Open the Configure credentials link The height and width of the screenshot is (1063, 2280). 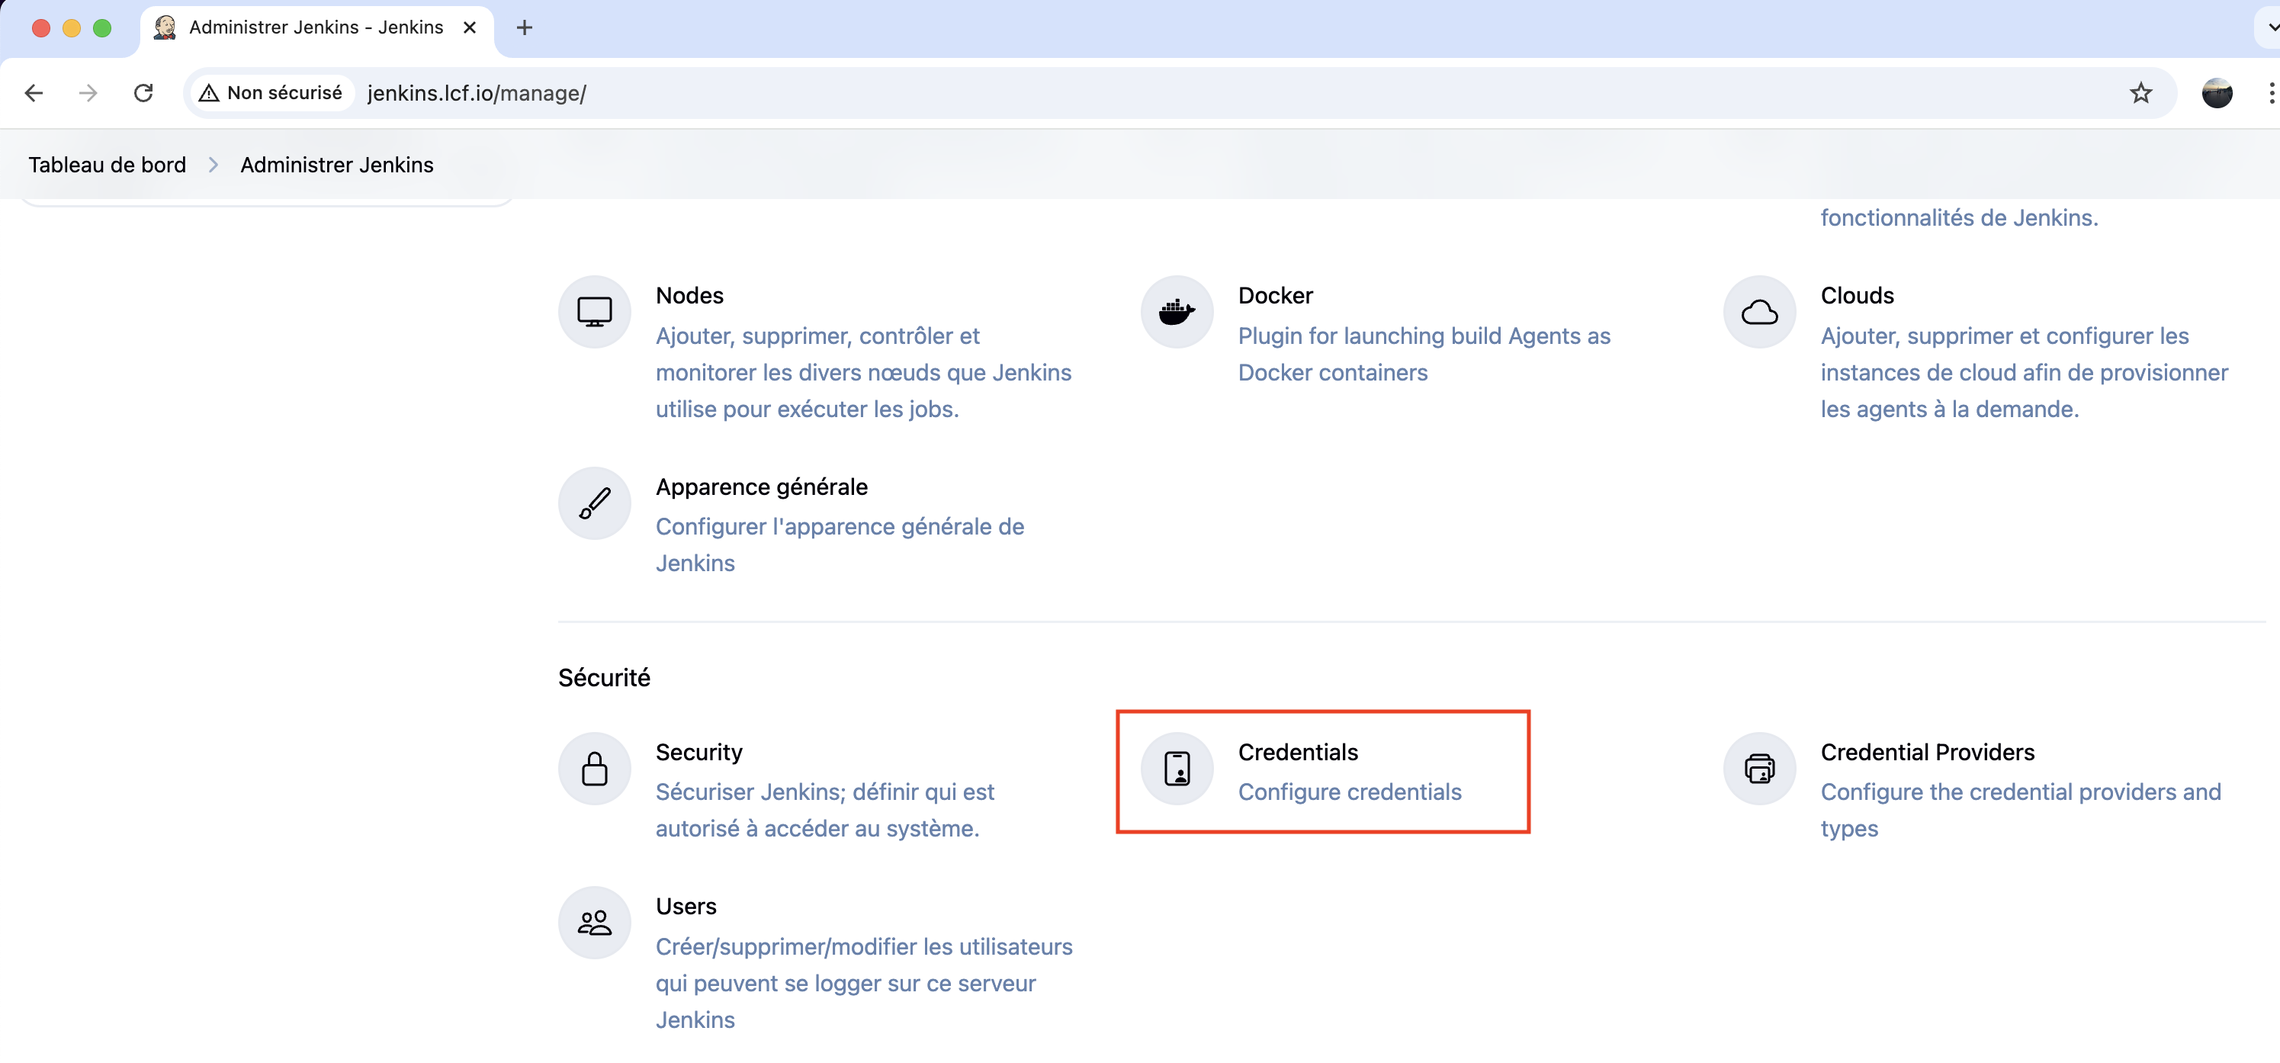click(1349, 792)
